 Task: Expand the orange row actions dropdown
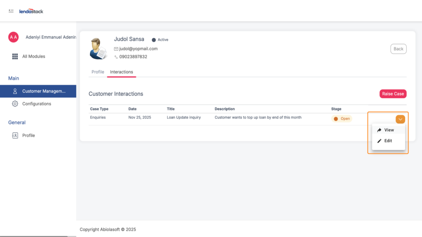click(400, 119)
